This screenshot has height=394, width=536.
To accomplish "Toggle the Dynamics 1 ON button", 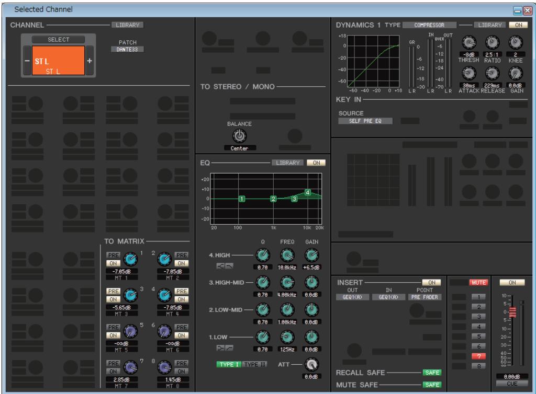I will (x=518, y=25).
